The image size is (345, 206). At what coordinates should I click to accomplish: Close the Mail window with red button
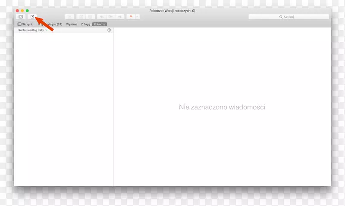17,10
